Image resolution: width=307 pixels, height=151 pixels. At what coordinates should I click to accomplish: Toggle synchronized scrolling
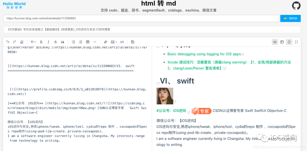pyautogui.click(x=289, y=42)
